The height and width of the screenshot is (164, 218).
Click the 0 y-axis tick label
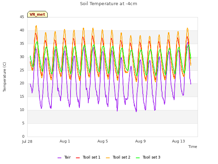[23, 136]
